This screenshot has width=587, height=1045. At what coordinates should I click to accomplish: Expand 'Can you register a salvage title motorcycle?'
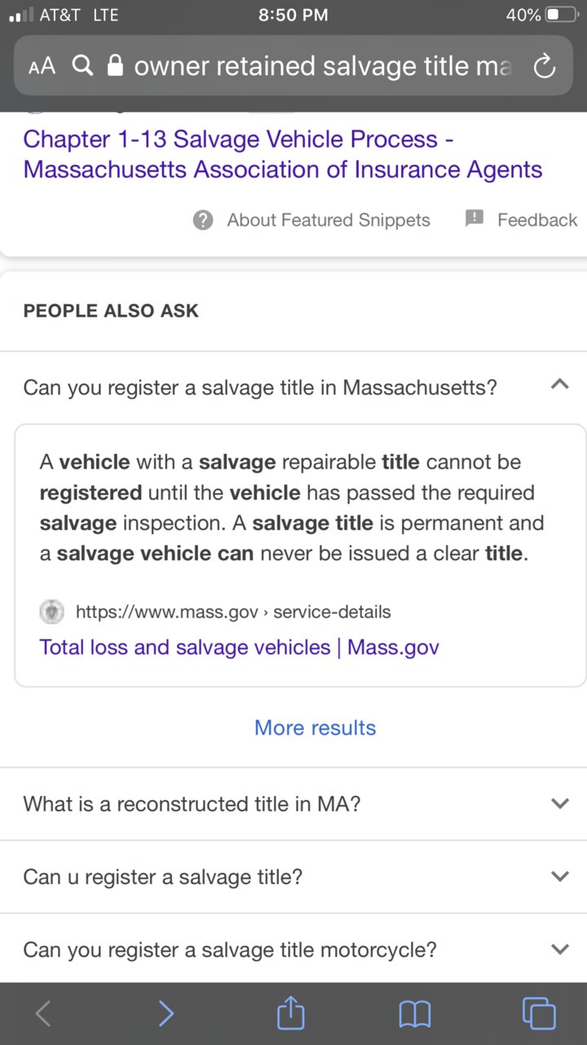point(293,949)
